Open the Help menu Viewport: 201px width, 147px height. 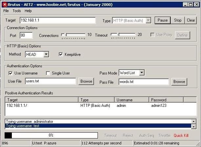28,11
